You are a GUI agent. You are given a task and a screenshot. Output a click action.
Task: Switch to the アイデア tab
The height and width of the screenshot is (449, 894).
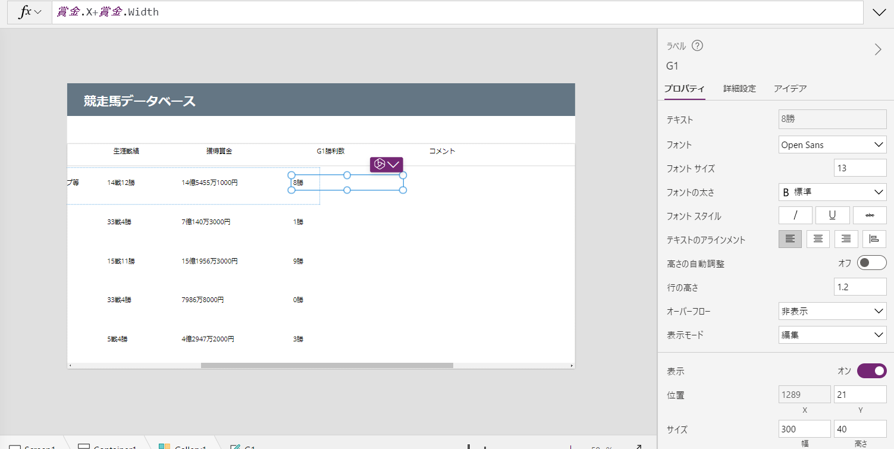[x=790, y=89]
